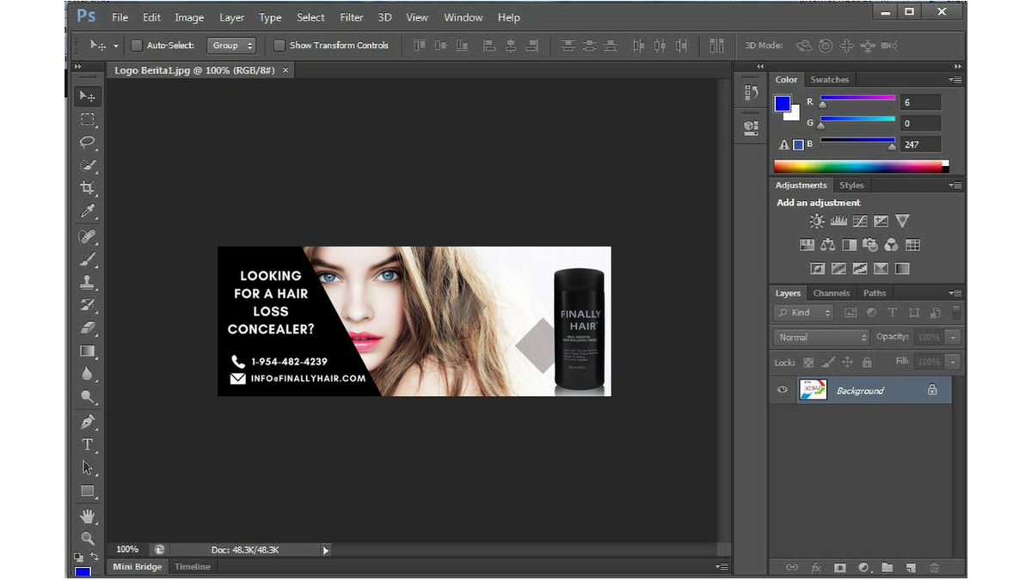Add a Vibrance adjustment
Viewport: 1032px width, 580px height.
(902, 221)
